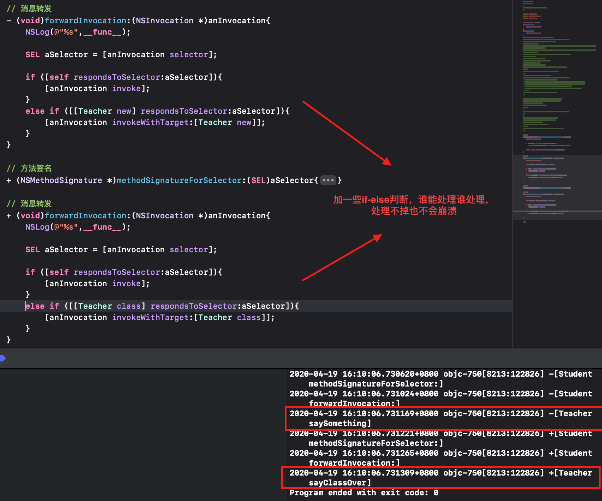Image resolution: width=602 pixels, height=501 pixels.
Task: Click the "// 方法签名" comment
Action: [x=29, y=168]
